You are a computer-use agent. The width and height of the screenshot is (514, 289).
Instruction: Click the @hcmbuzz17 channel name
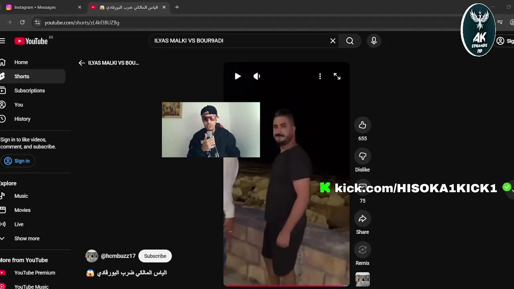click(118, 256)
